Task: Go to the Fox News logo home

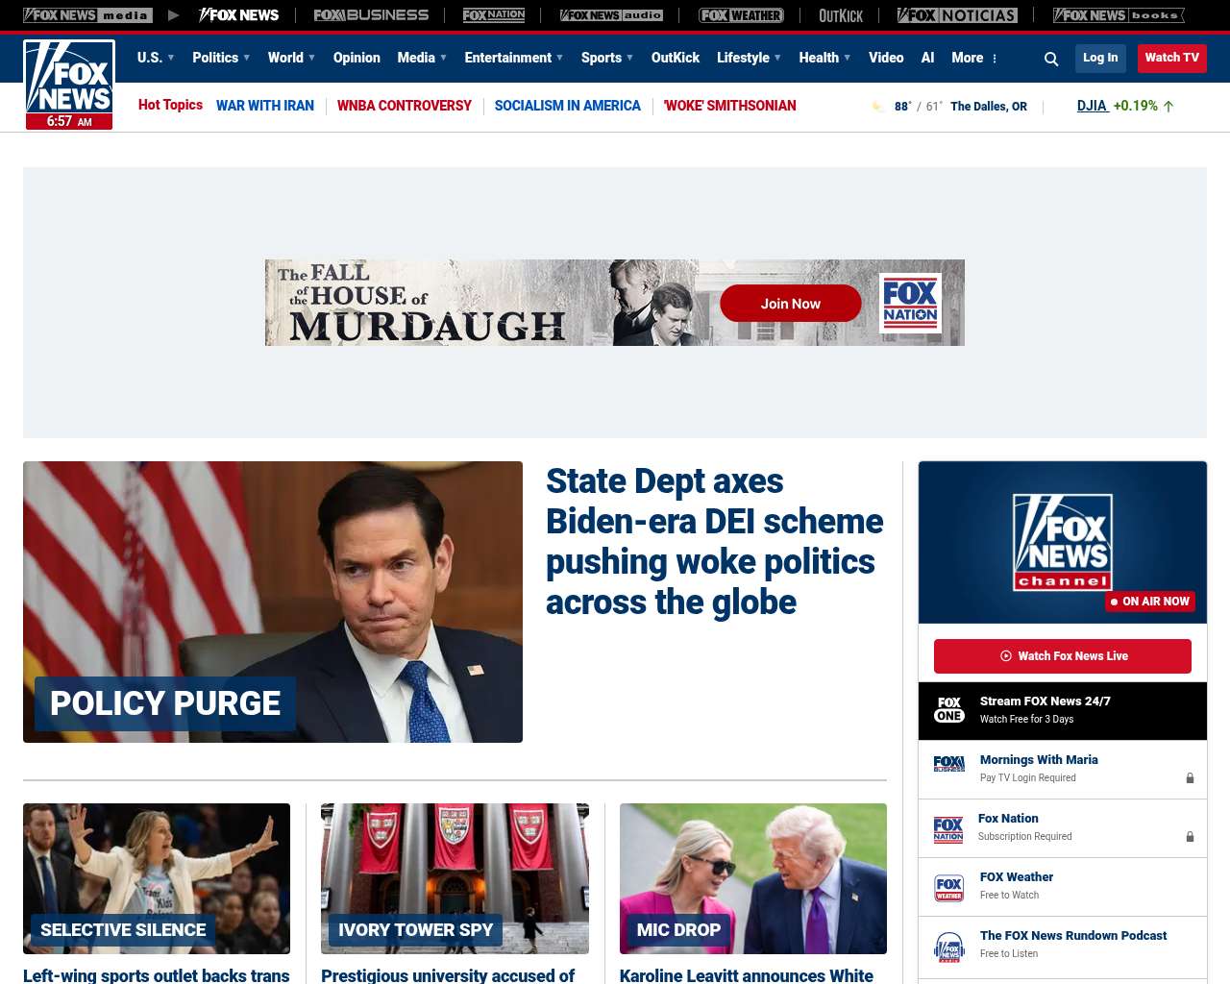Action: click(x=69, y=77)
